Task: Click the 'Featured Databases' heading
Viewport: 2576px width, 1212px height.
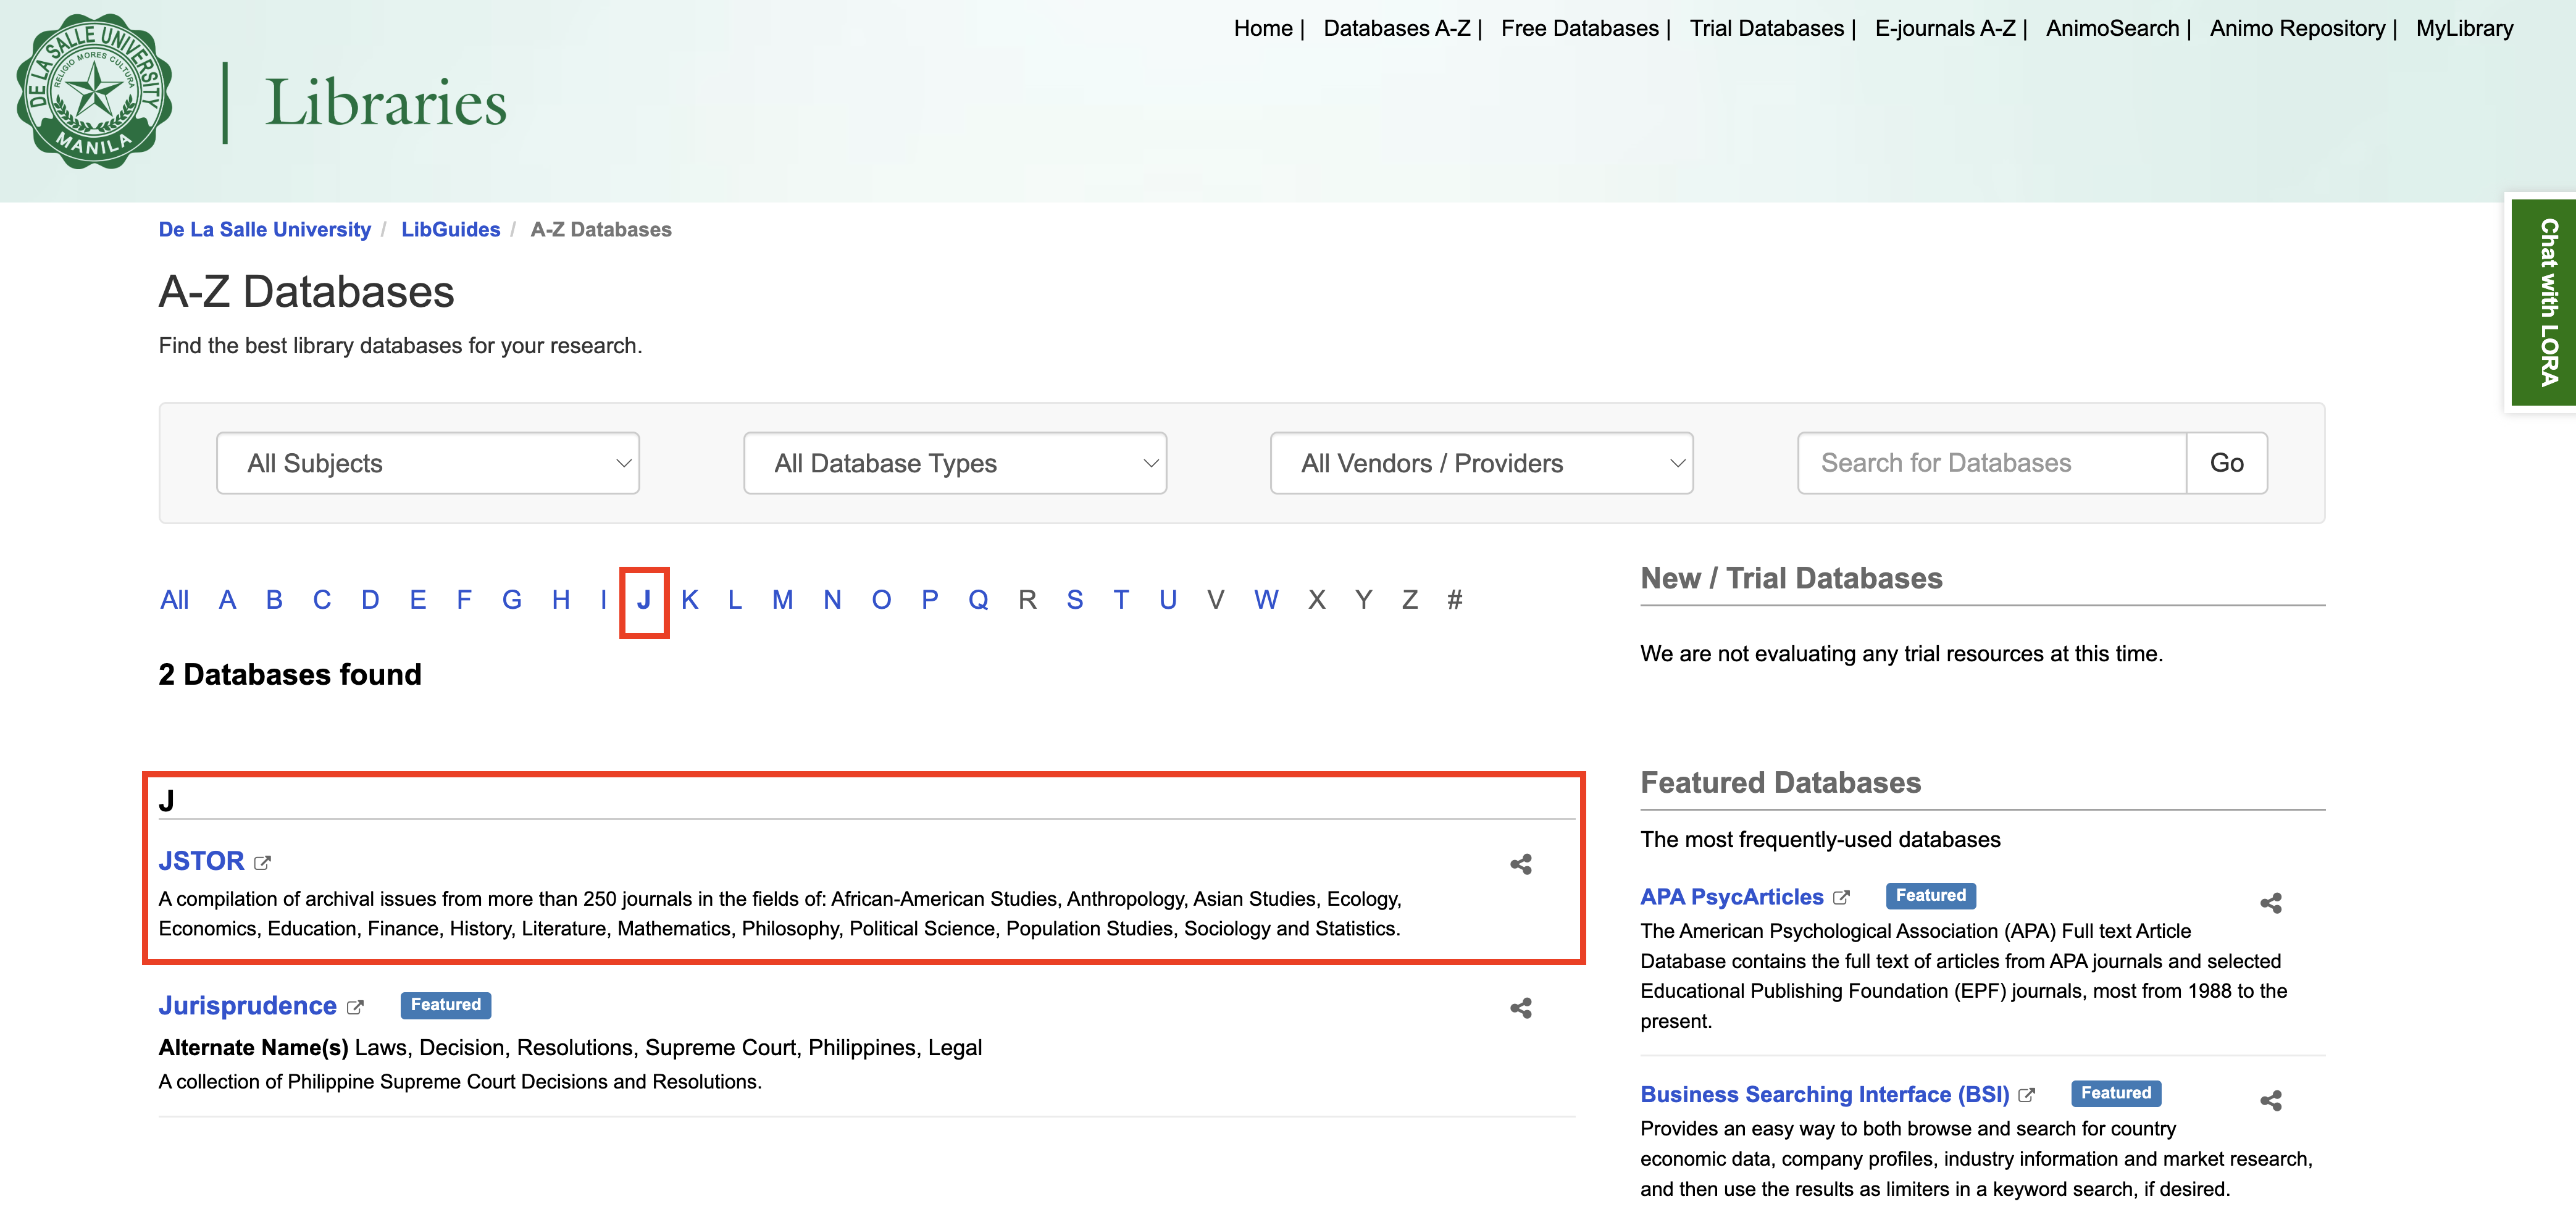Action: tap(1781, 783)
